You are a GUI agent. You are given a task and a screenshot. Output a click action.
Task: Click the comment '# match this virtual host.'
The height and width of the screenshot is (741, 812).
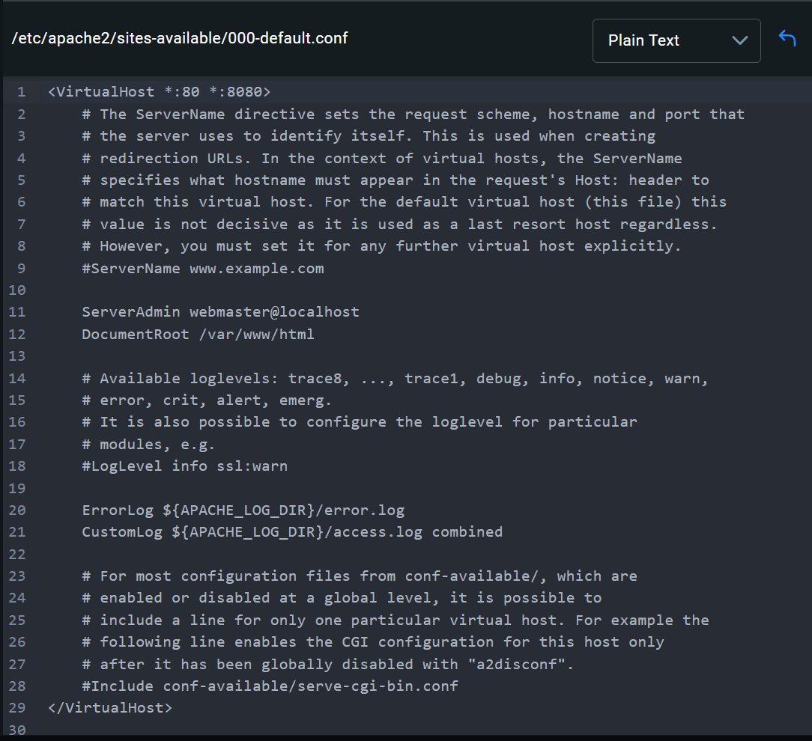[x=405, y=202]
